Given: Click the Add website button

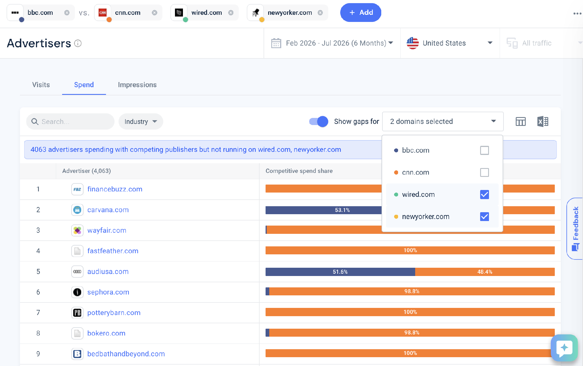Looking at the screenshot, I should 361,13.
